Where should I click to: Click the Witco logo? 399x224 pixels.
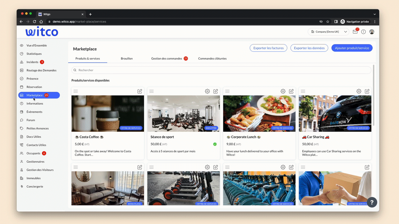pos(42,32)
